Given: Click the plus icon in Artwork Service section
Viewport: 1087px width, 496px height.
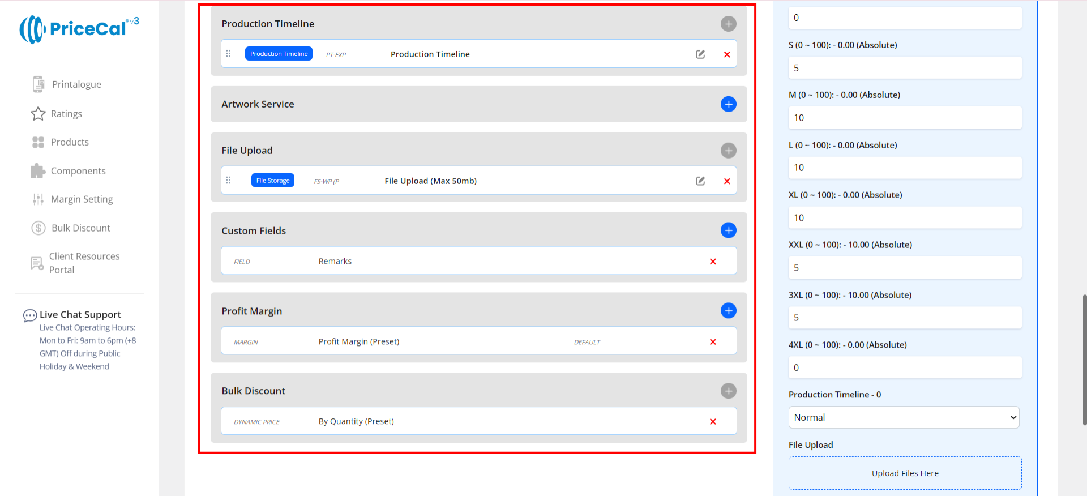Looking at the screenshot, I should (728, 104).
